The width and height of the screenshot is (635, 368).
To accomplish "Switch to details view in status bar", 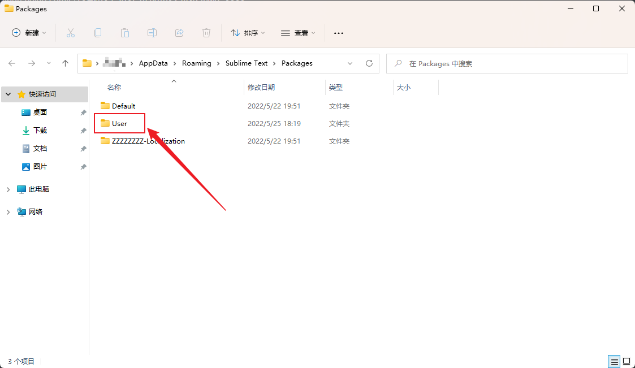I will [614, 361].
